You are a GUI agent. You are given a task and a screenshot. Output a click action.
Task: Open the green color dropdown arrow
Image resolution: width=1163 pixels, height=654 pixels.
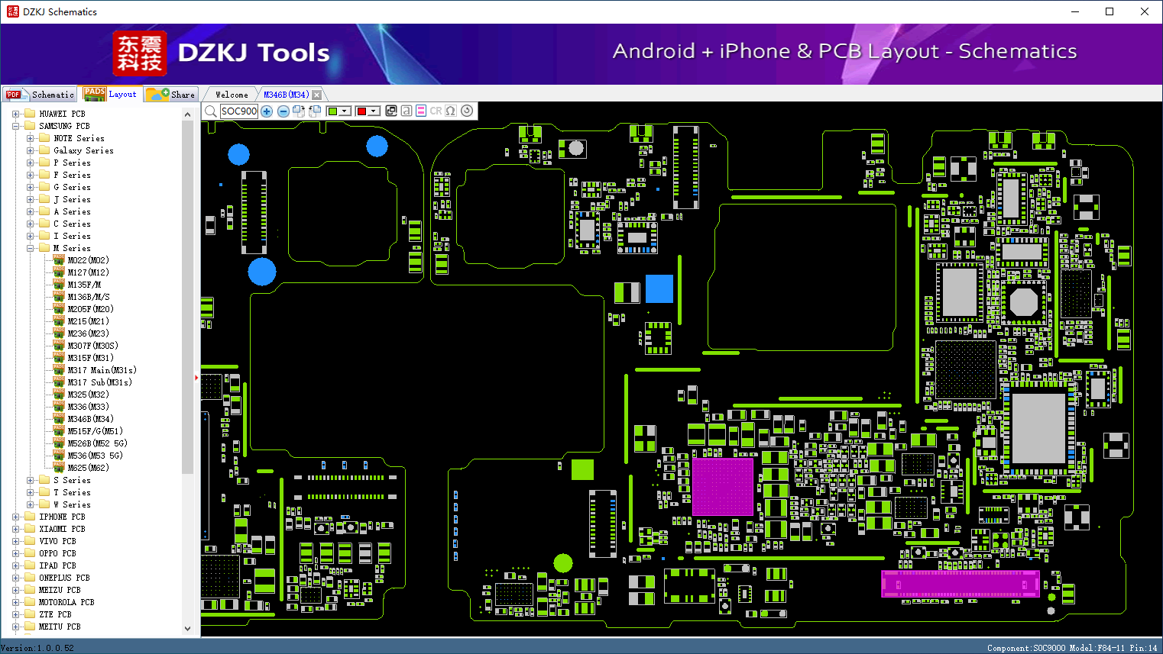[345, 111]
